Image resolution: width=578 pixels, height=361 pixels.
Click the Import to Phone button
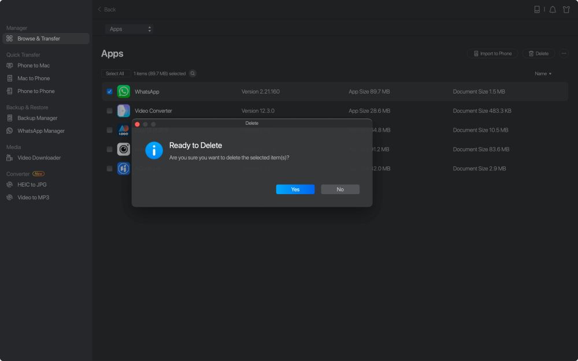pos(492,54)
